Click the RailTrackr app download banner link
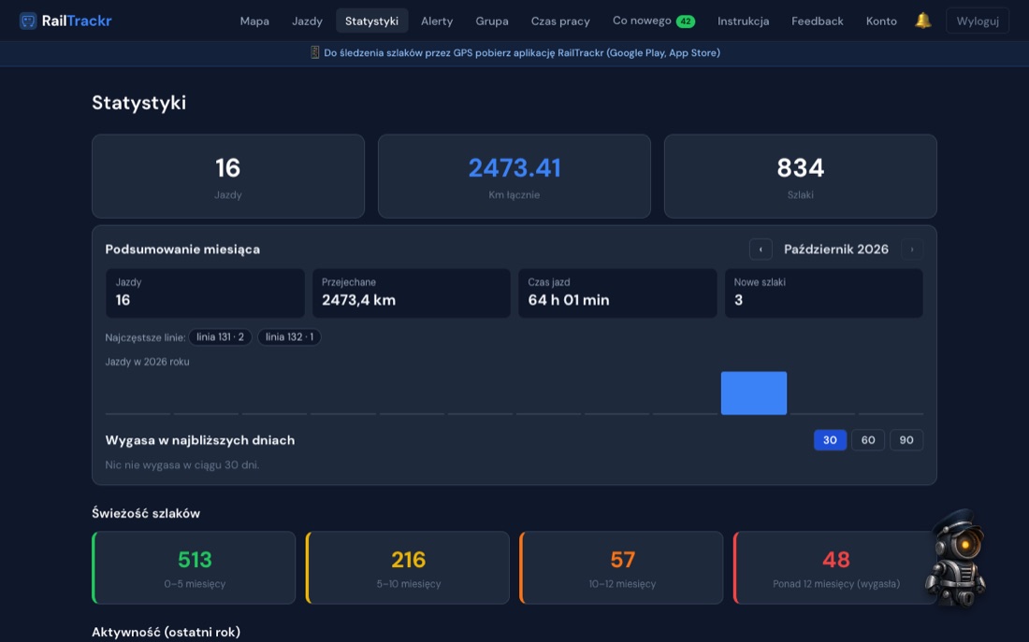The image size is (1029, 642). pos(522,53)
